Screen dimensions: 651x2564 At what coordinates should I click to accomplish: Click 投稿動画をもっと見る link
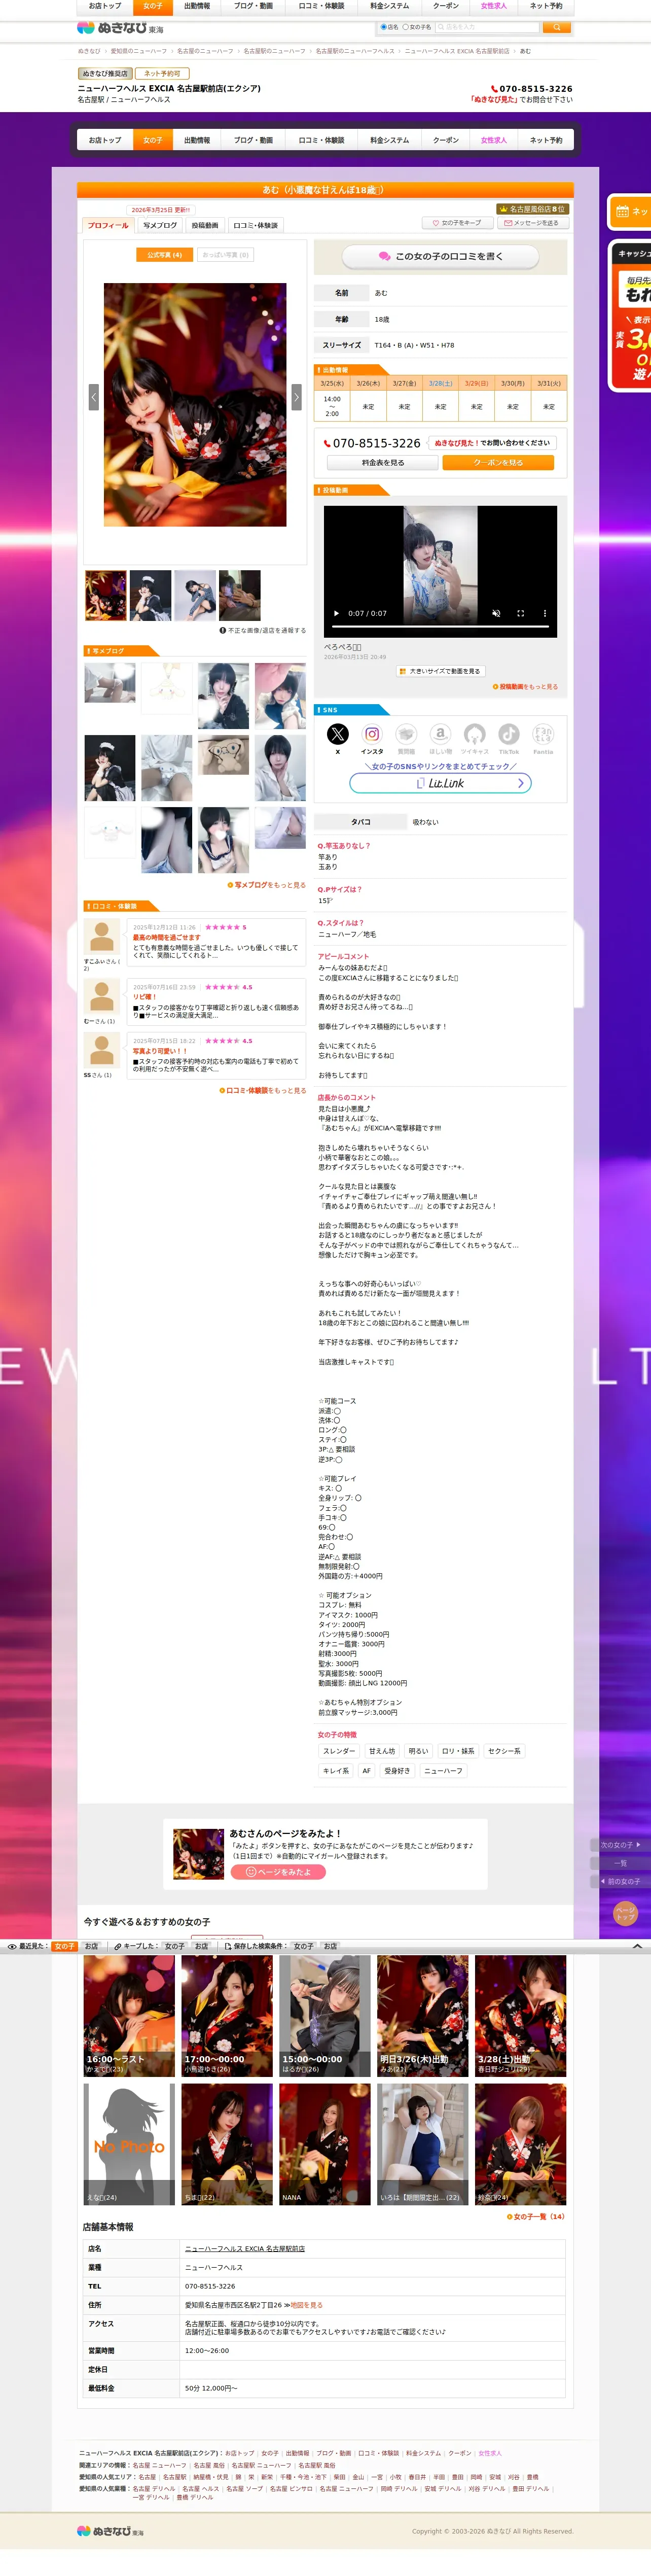(x=526, y=687)
